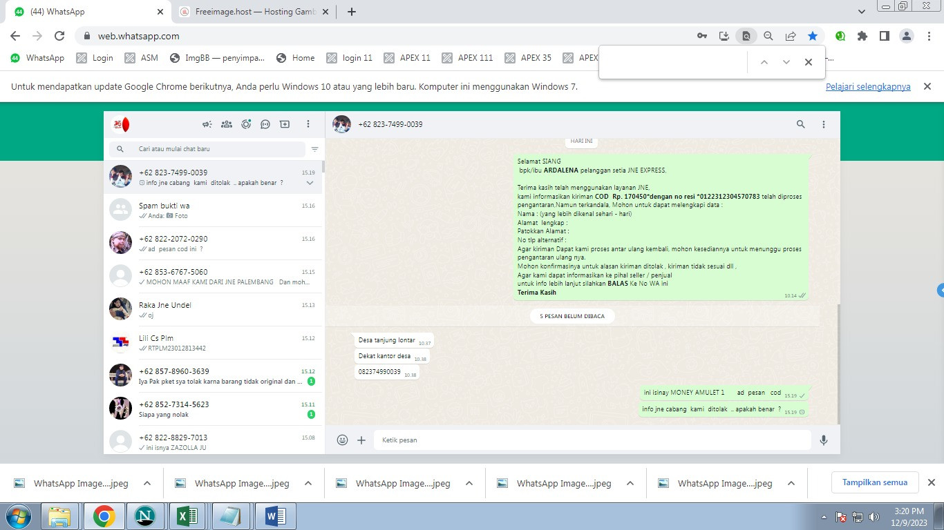Open the sidebar three-dot menu
This screenshot has width=944, height=530.
click(308, 124)
